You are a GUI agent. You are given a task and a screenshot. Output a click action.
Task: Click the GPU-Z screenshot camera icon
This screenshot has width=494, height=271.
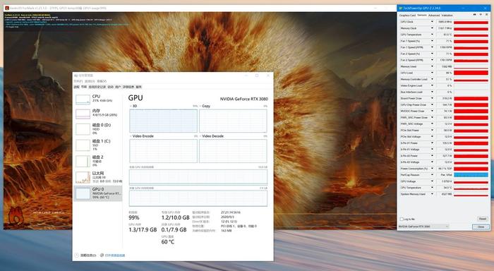pyautogui.click(x=475, y=15)
